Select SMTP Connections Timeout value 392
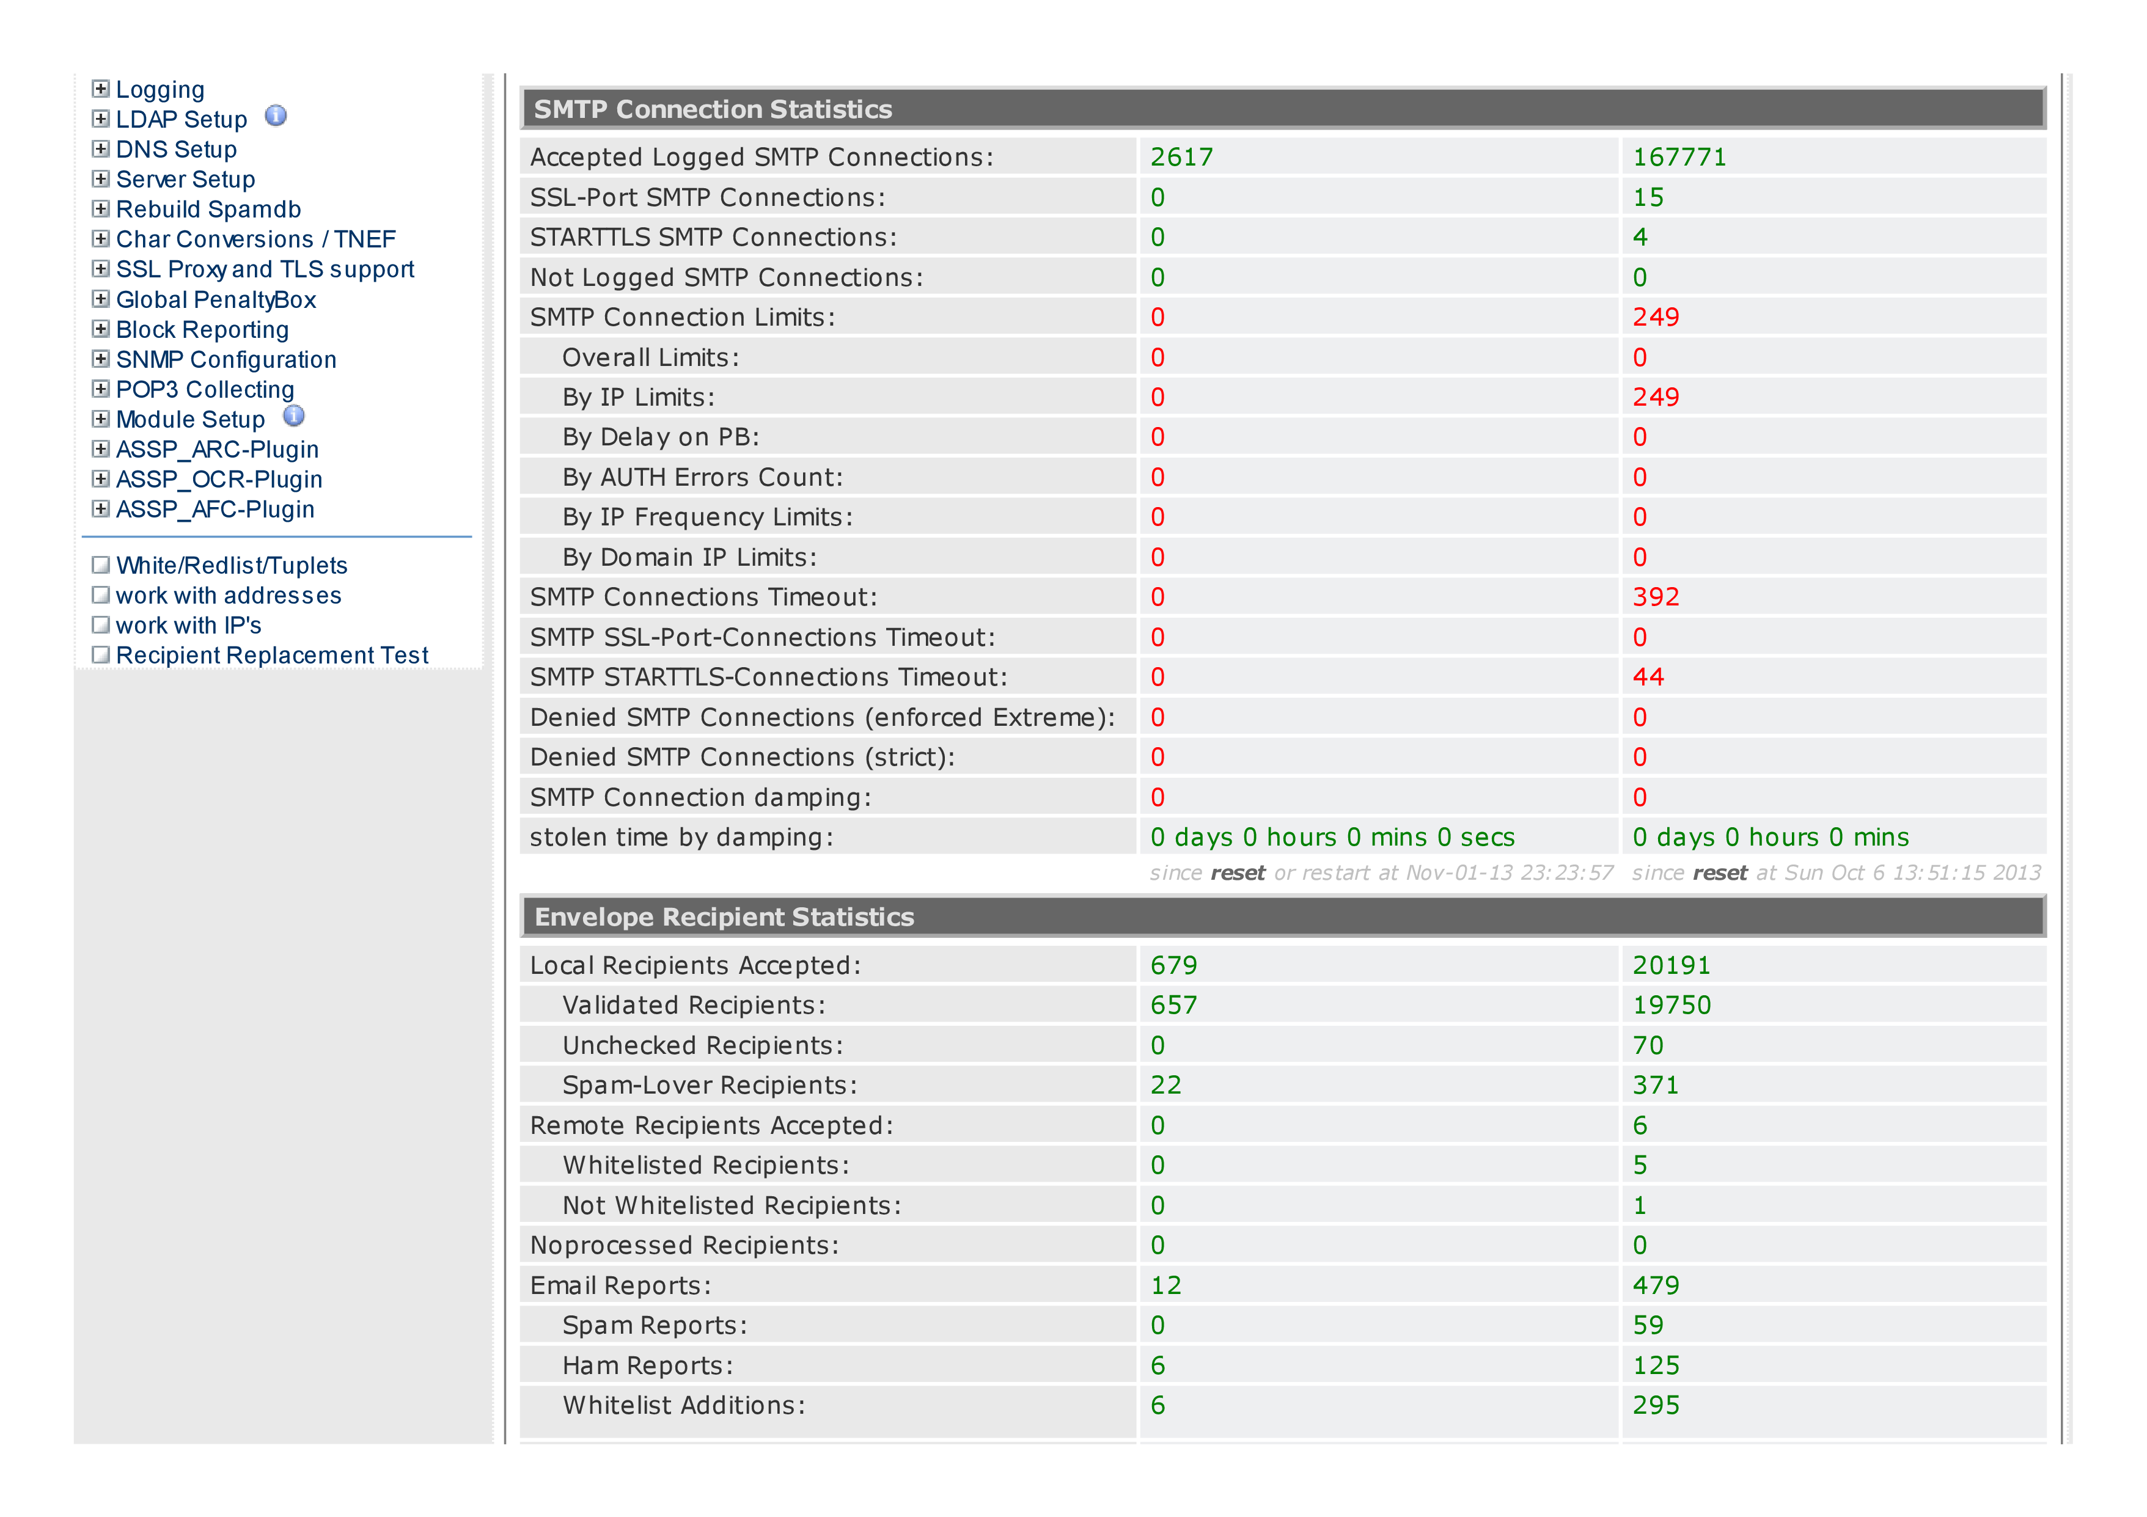The width and height of the screenshot is (2147, 1517). coord(1656,598)
